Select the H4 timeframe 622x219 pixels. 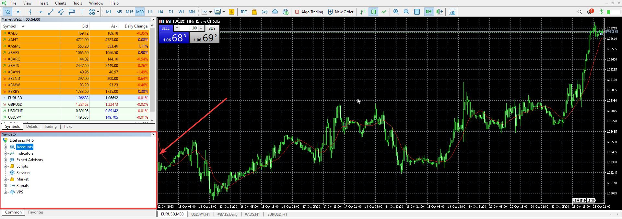(x=160, y=12)
